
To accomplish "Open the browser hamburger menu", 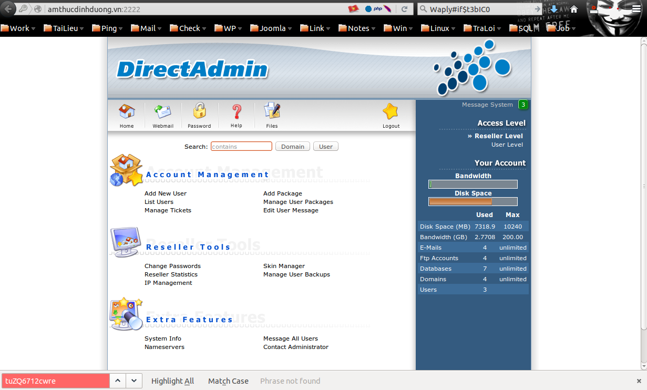I will click(x=636, y=9).
